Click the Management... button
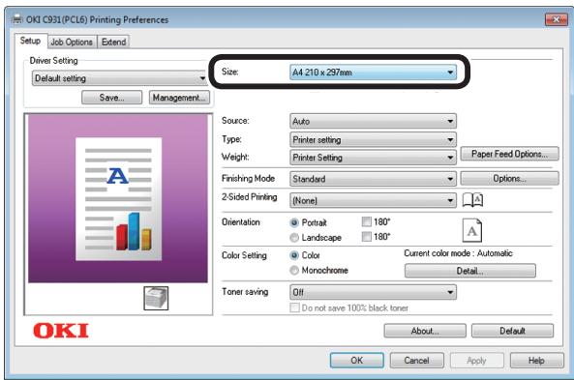This screenshot has width=574, height=380. pos(179,98)
